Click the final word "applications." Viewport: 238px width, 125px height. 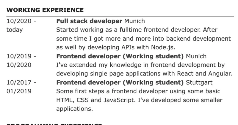[75, 109]
